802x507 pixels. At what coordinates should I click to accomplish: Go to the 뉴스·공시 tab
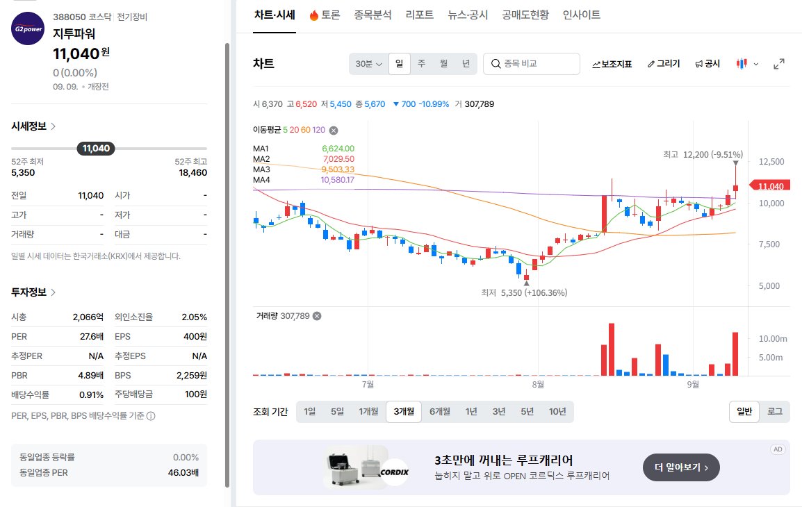pos(468,15)
